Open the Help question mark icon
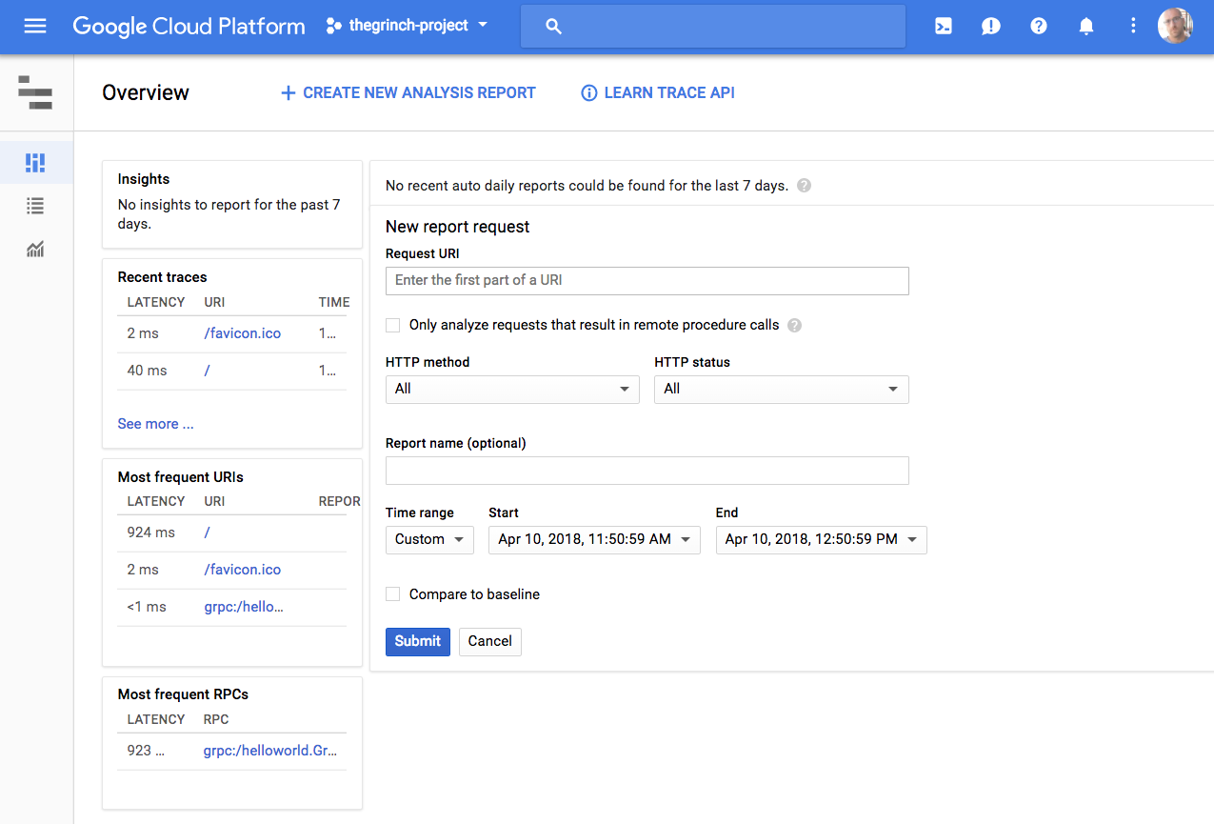1214x824 pixels. tap(1038, 26)
